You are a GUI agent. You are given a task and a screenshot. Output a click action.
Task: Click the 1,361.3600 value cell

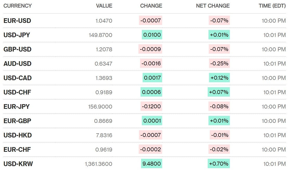(98, 164)
